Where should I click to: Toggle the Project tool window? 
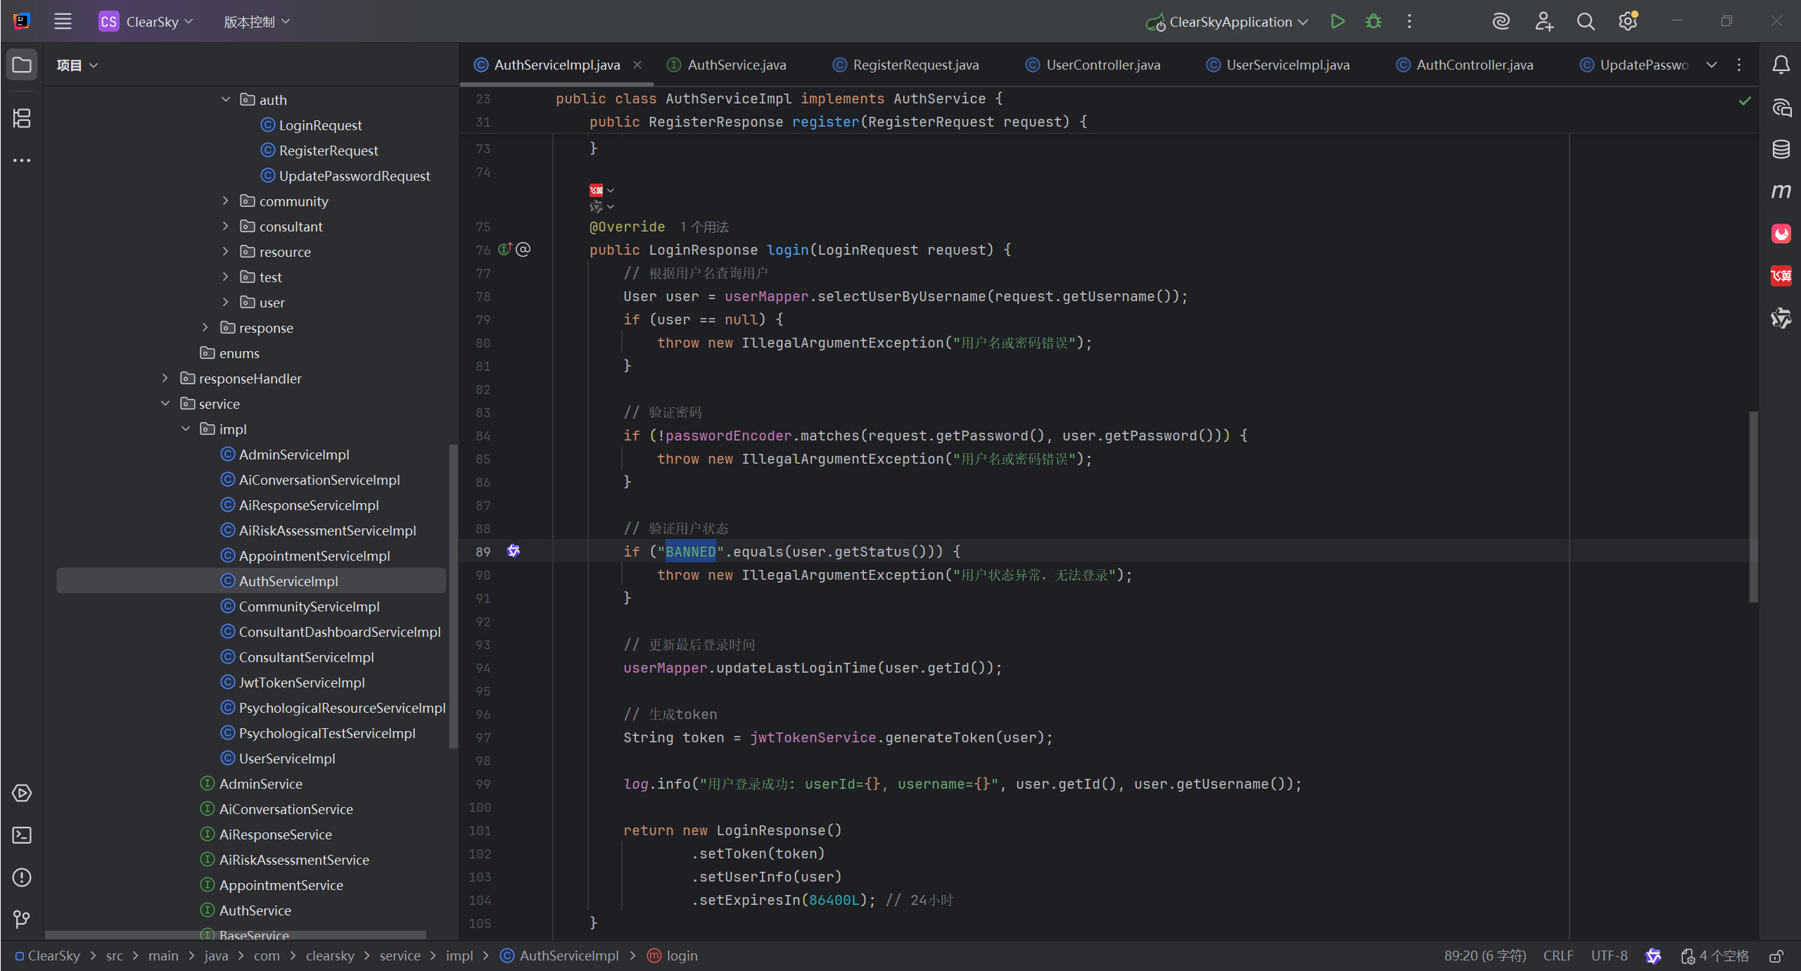22,65
